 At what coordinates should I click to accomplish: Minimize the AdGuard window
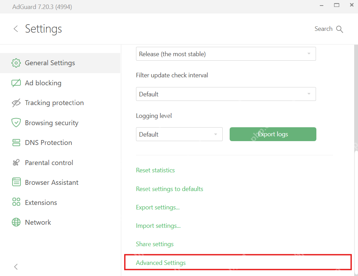coord(322,6)
